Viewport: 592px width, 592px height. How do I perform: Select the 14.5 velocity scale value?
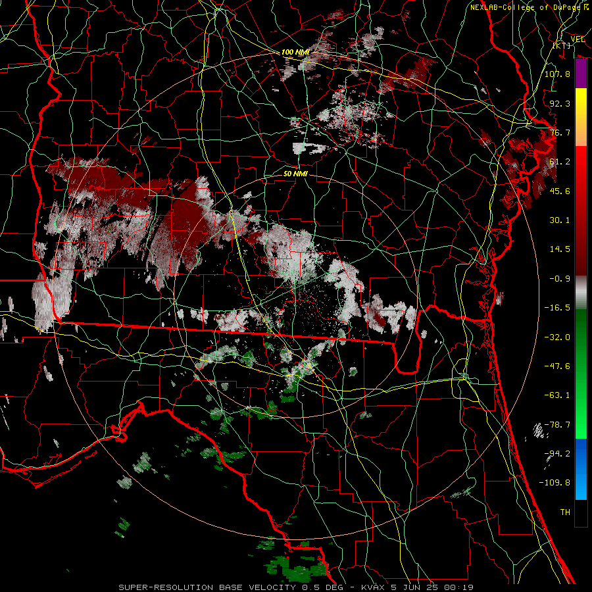[x=560, y=249]
